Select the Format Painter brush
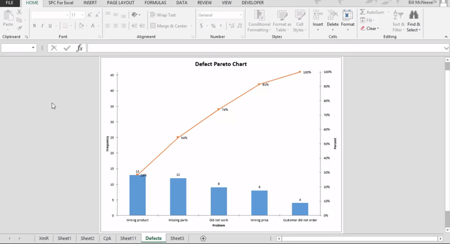Screen dimensions: 450x244 [x=19, y=28]
